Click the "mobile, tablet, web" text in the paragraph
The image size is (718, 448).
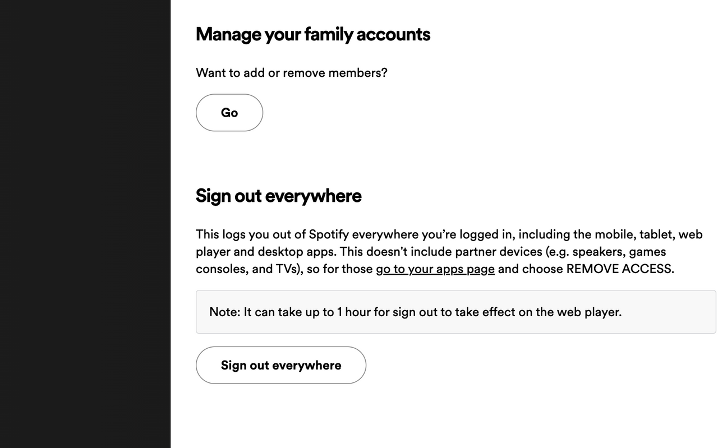648,234
